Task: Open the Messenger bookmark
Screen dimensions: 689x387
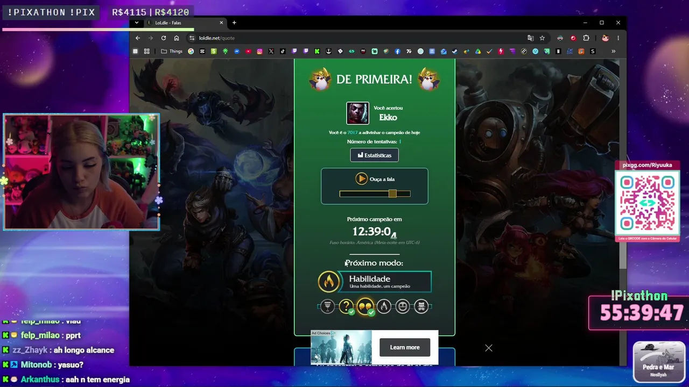Action: click(x=237, y=52)
